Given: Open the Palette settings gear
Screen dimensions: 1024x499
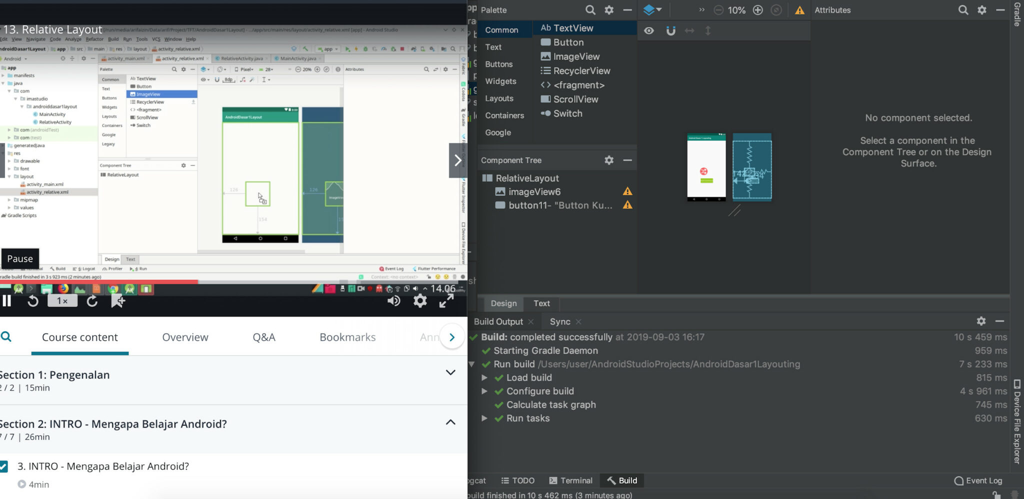Looking at the screenshot, I should coord(609,10).
